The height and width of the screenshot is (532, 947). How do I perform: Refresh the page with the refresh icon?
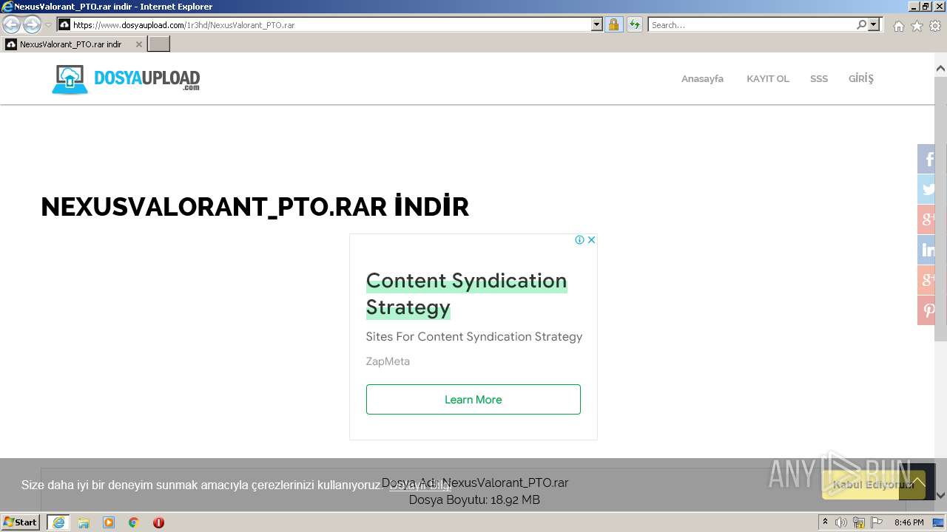coord(635,25)
